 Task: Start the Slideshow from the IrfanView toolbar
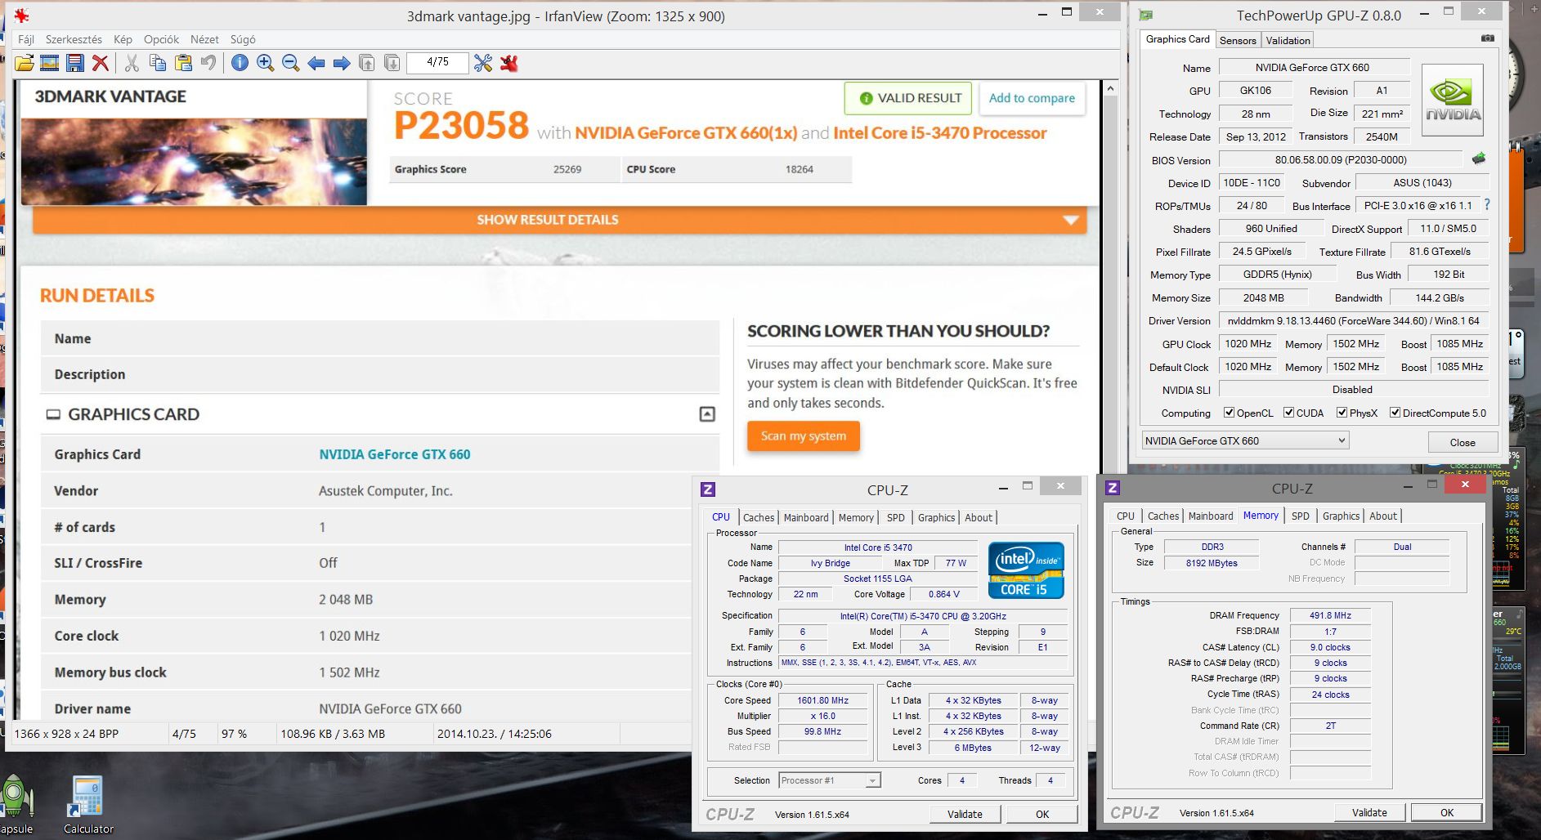click(50, 63)
